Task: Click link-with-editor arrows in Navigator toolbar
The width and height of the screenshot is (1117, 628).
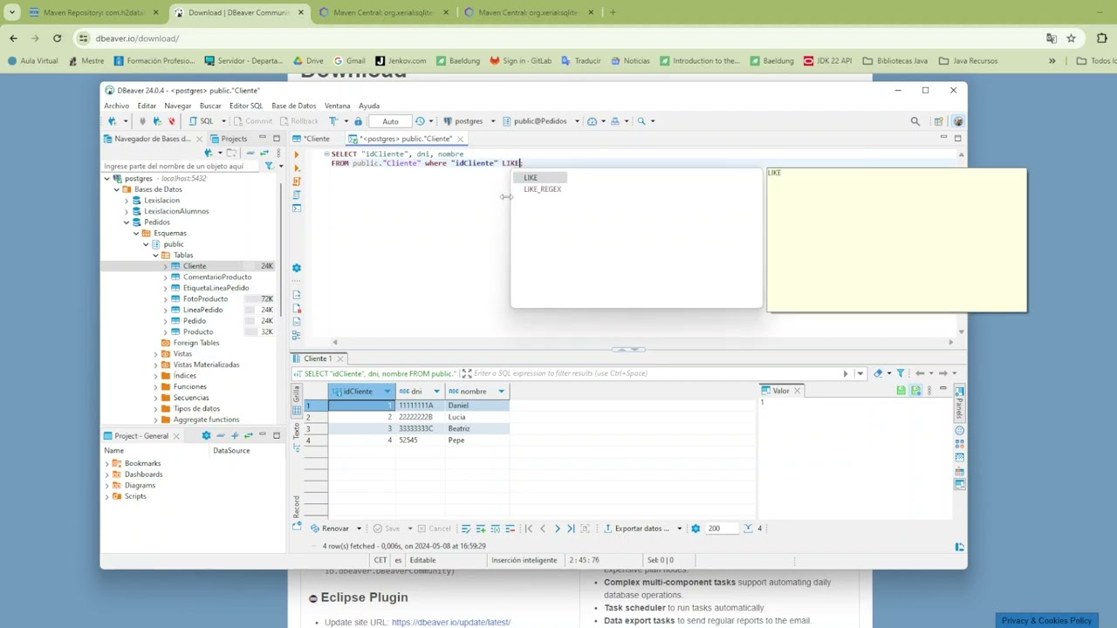Action: tap(264, 153)
